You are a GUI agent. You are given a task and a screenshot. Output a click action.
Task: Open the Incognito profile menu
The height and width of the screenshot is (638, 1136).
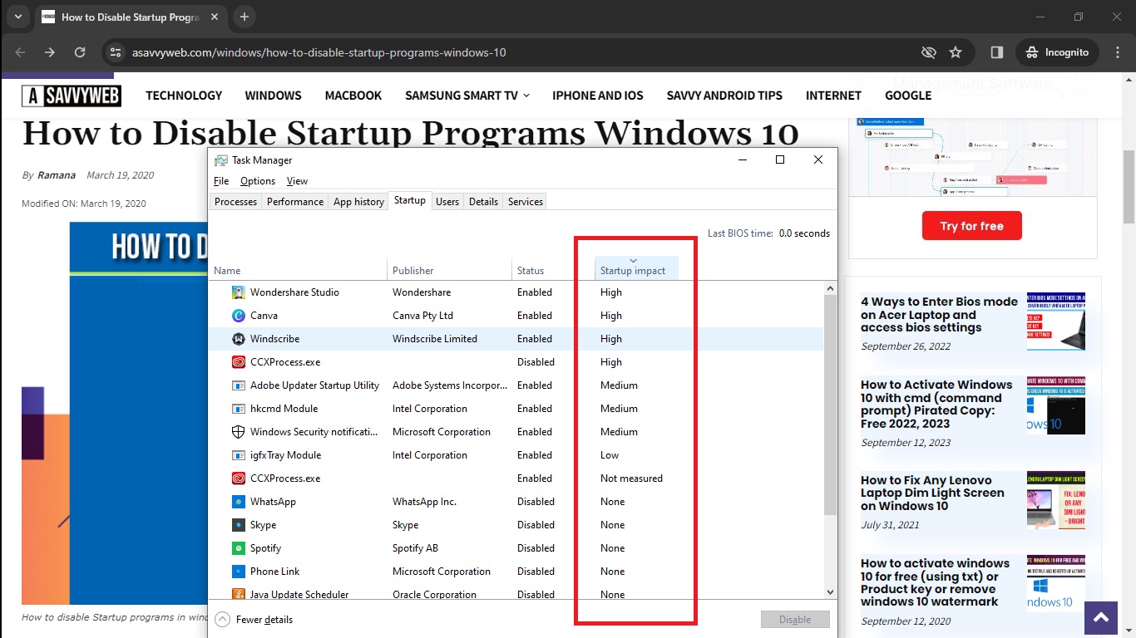click(1057, 52)
